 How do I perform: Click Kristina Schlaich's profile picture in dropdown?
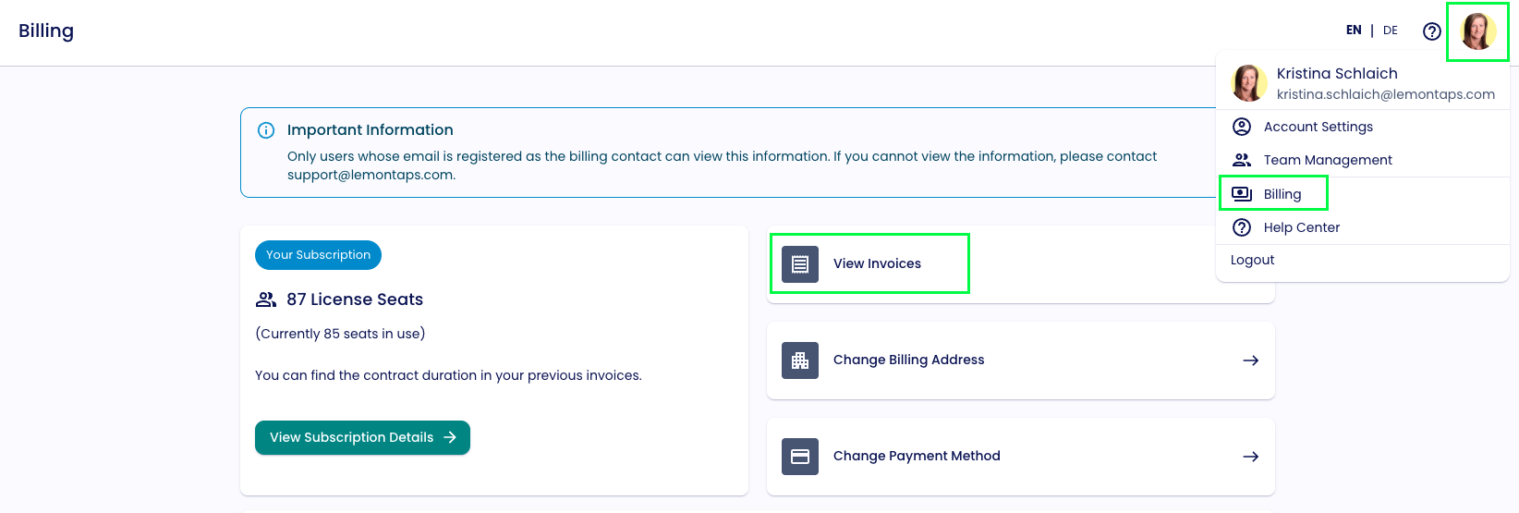[x=1248, y=83]
